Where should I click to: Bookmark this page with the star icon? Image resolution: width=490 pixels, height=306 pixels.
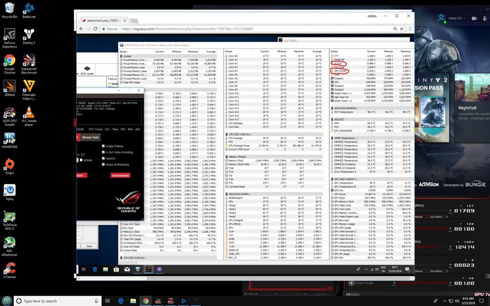point(402,29)
